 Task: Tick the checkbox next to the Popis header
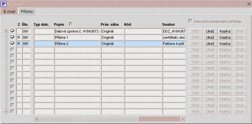click(71, 24)
